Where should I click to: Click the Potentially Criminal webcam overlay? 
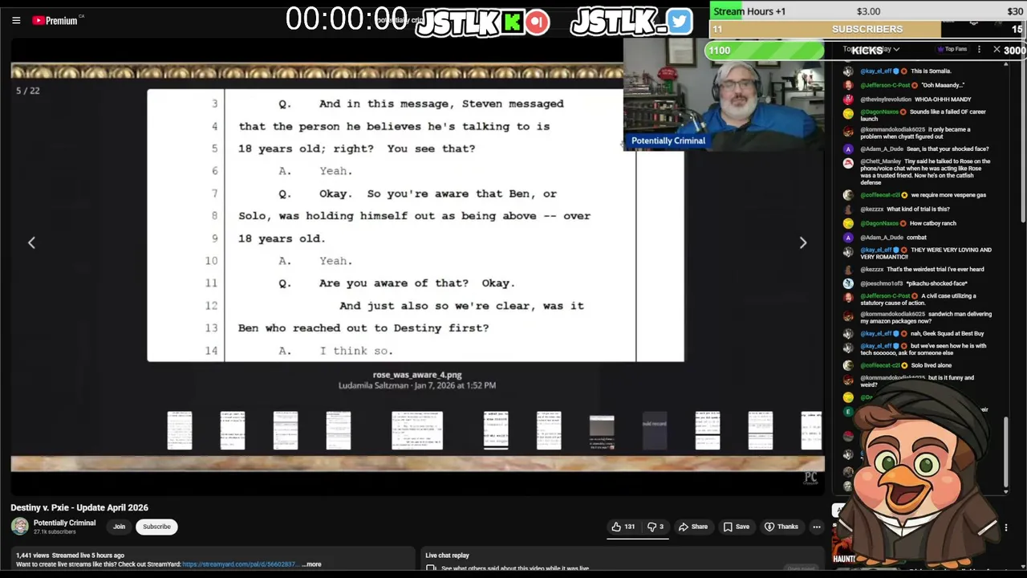pos(724,95)
